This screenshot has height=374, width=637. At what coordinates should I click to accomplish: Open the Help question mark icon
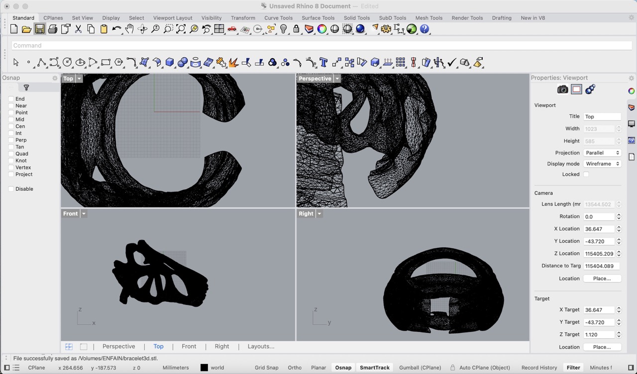425,29
